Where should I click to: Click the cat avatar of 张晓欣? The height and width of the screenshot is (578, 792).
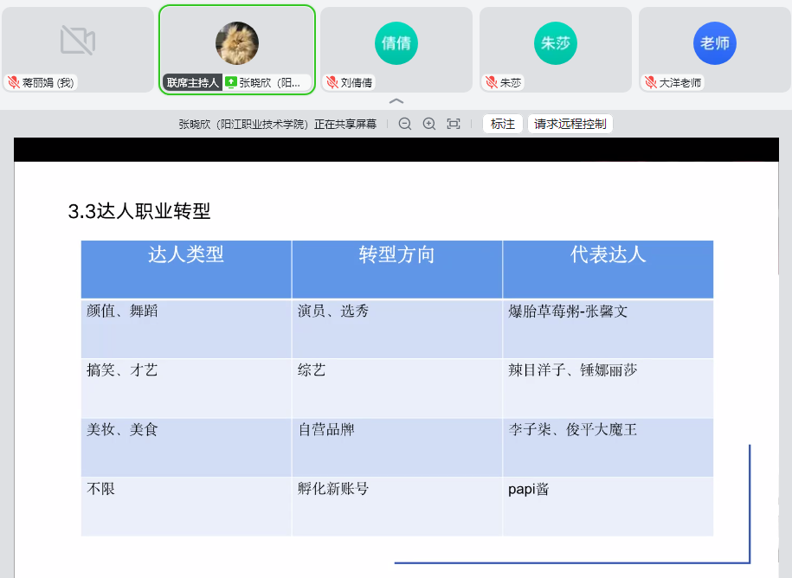[x=237, y=43]
